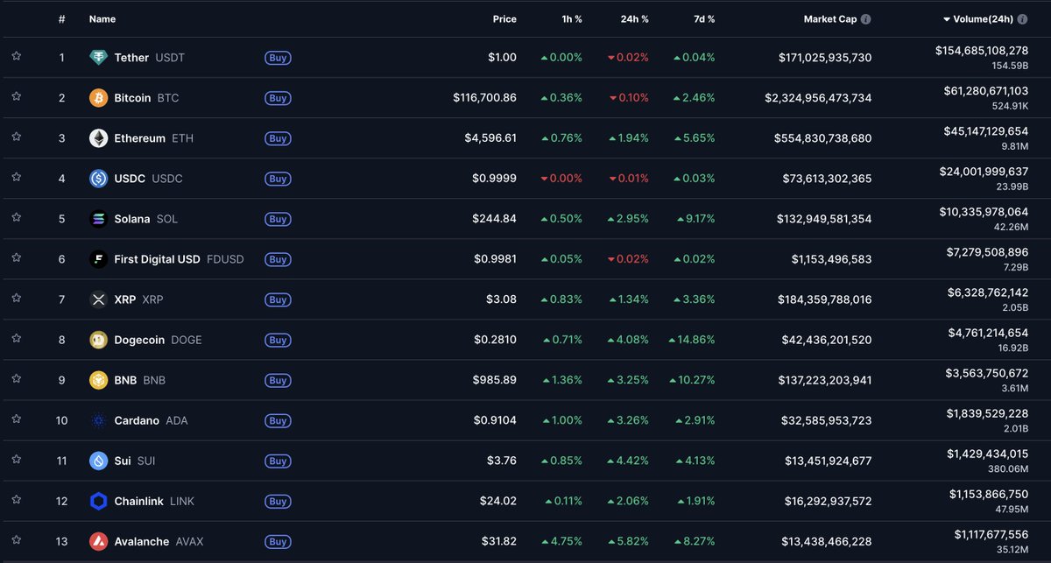Click Buy button for BNB
Screen dimensions: 1051x563
click(x=278, y=380)
